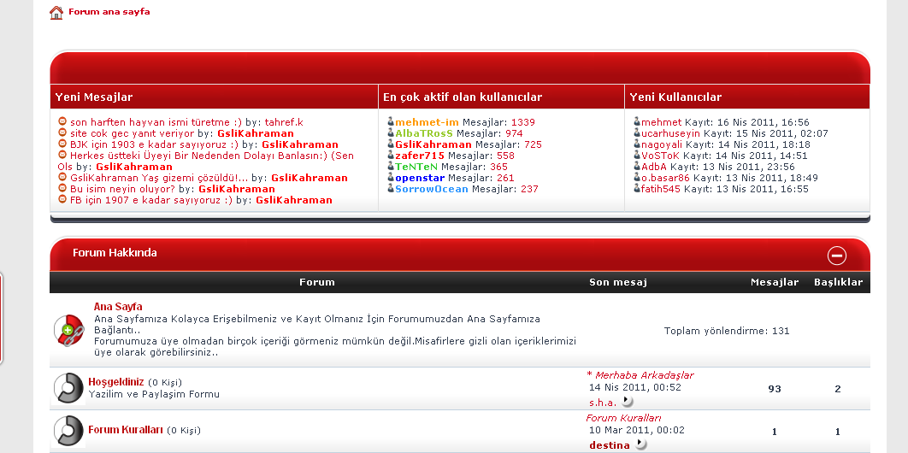Open the Hoşgeldiniz forum
Screen dimensions: 908x453
115,382
